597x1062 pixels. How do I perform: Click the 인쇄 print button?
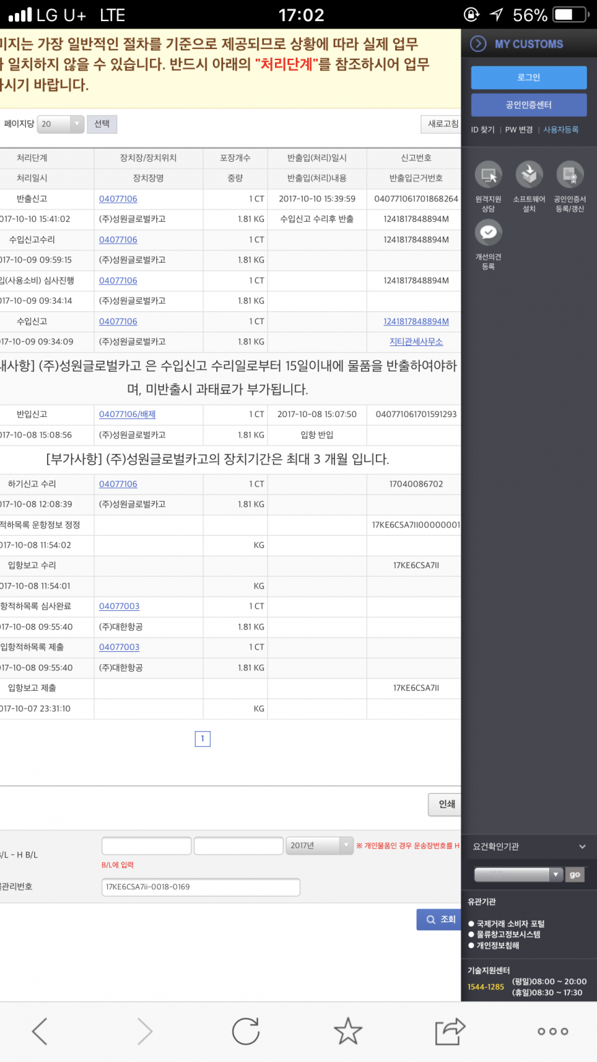coord(446,804)
